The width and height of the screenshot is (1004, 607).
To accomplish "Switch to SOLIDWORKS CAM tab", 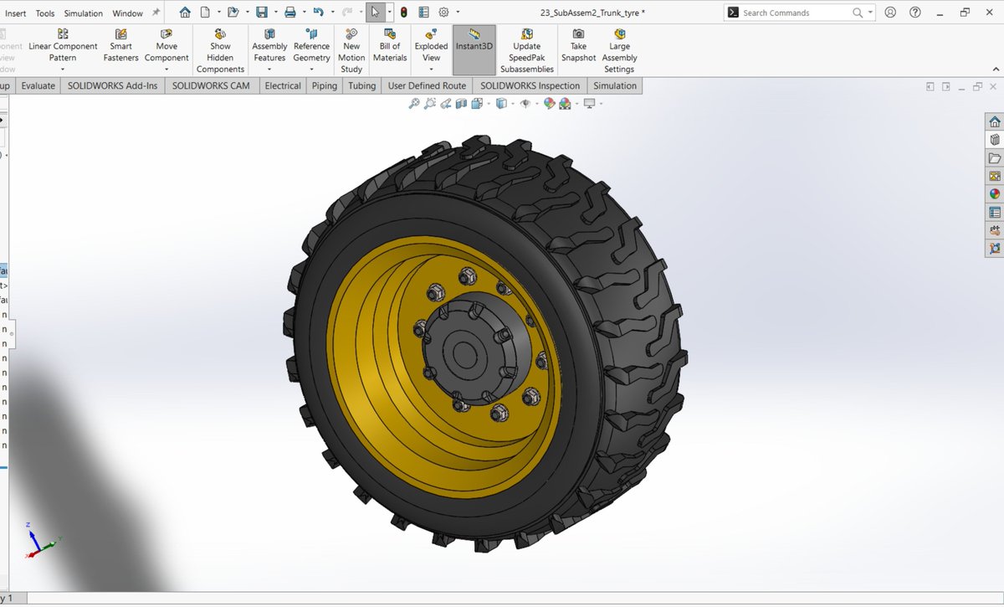I will tap(212, 85).
